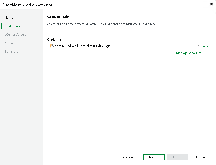Viewport: 216px width, 165px height.
Task: Expand the Credentials dropdown arrow
Action: click(198, 46)
